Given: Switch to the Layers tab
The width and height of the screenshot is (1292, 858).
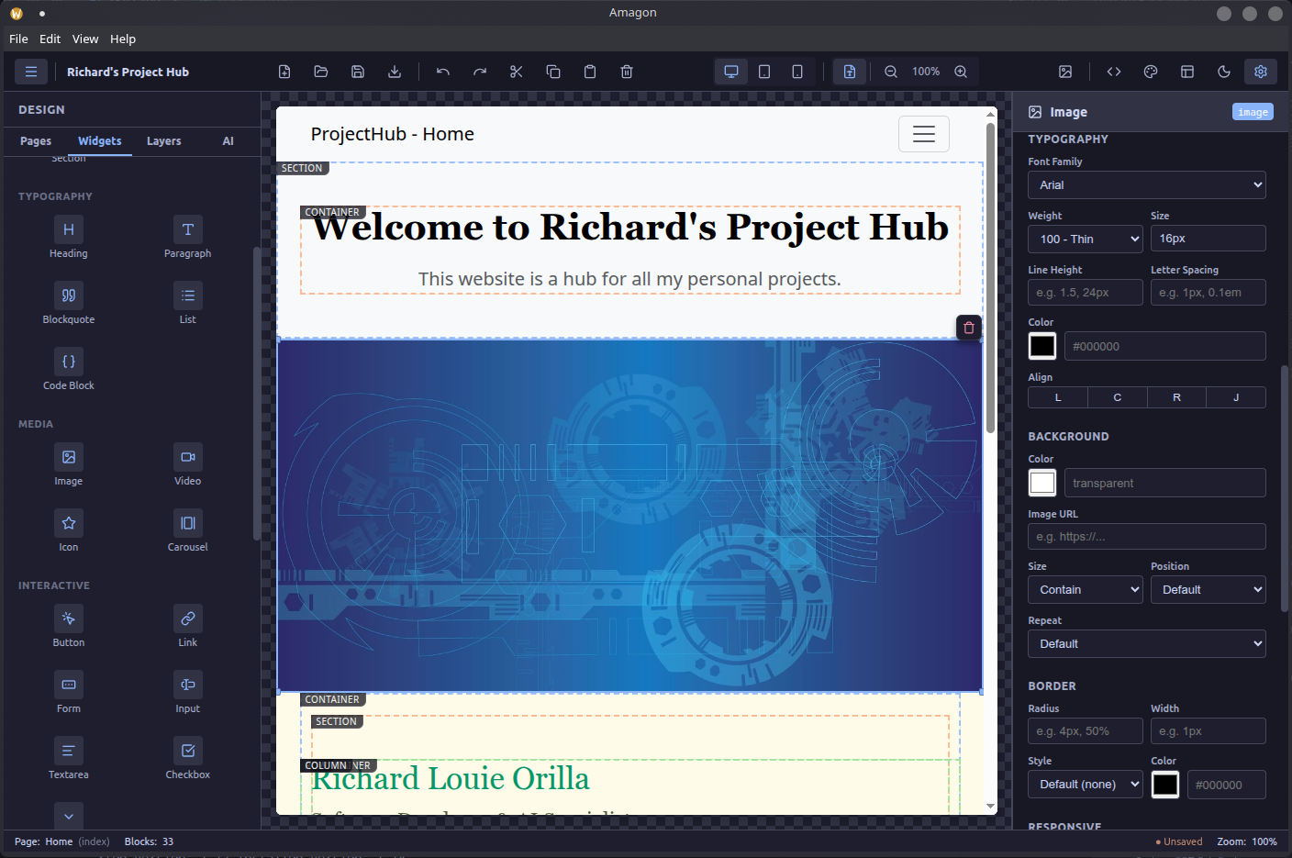Looking at the screenshot, I should click(x=163, y=141).
